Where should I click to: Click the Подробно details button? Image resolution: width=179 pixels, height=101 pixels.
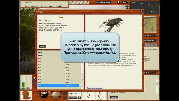coord(114,97)
